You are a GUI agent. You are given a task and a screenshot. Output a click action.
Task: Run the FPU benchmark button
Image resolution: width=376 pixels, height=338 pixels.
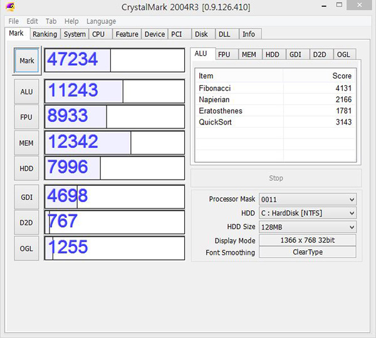pos(26,117)
